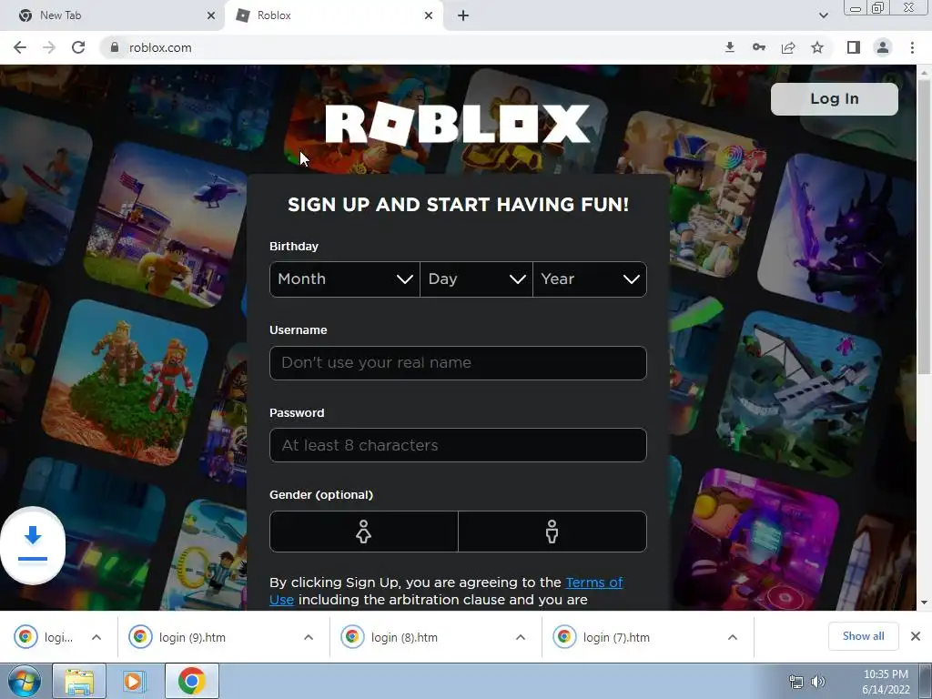The image size is (932, 699).
Task: Click the Gender (optional) label
Action: [321, 494]
